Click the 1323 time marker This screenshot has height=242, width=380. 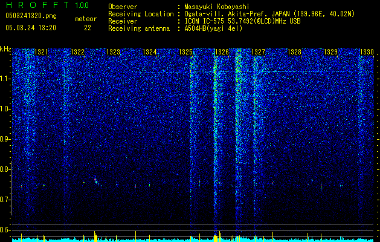(x=114, y=52)
